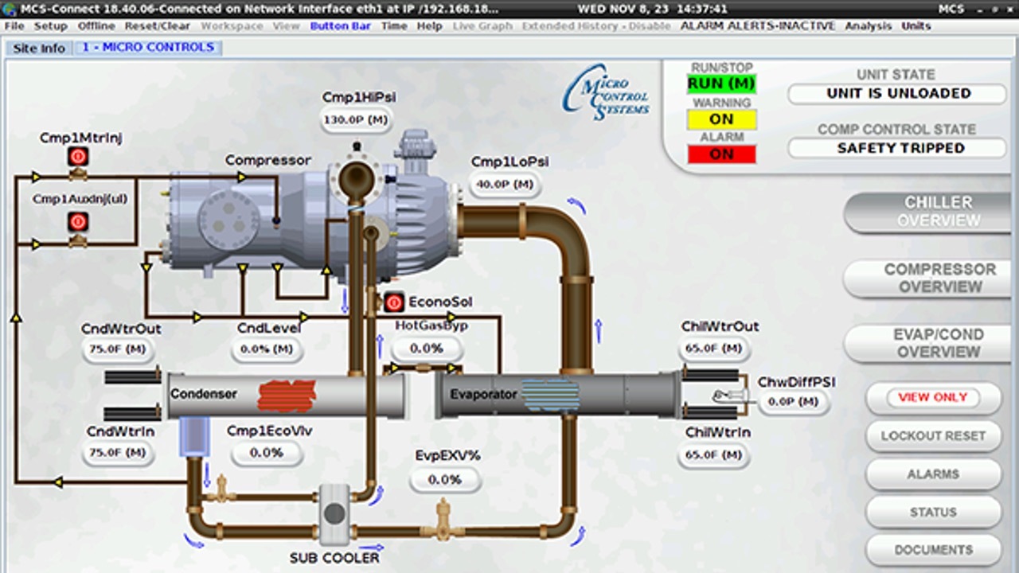Open the Analysis menu
The width and height of the screenshot is (1019, 573).
(x=869, y=26)
